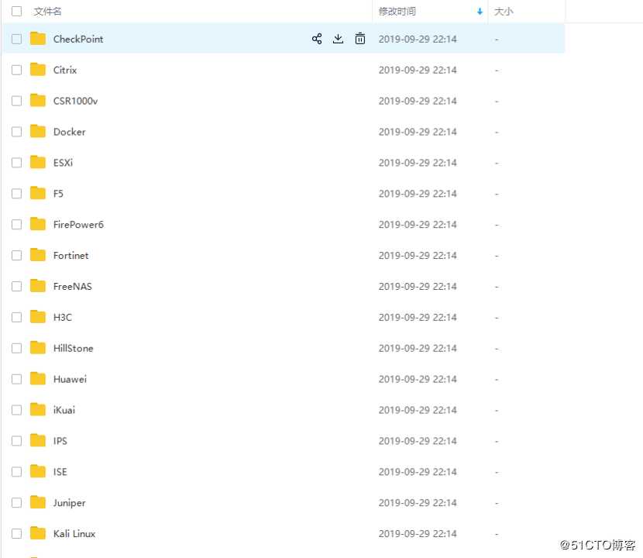
Task: Open the ESXi folder name
Action: pos(64,163)
